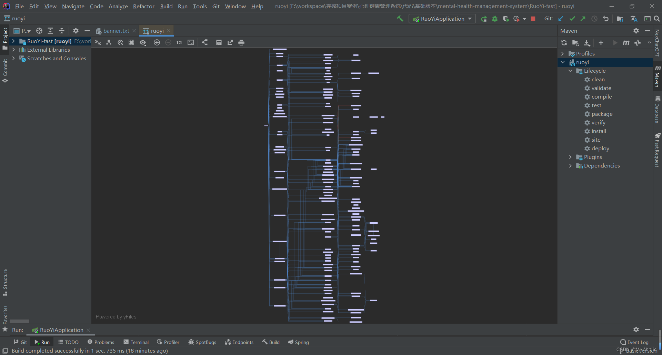Download Maven sources and documentation icon

(x=587, y=43)
